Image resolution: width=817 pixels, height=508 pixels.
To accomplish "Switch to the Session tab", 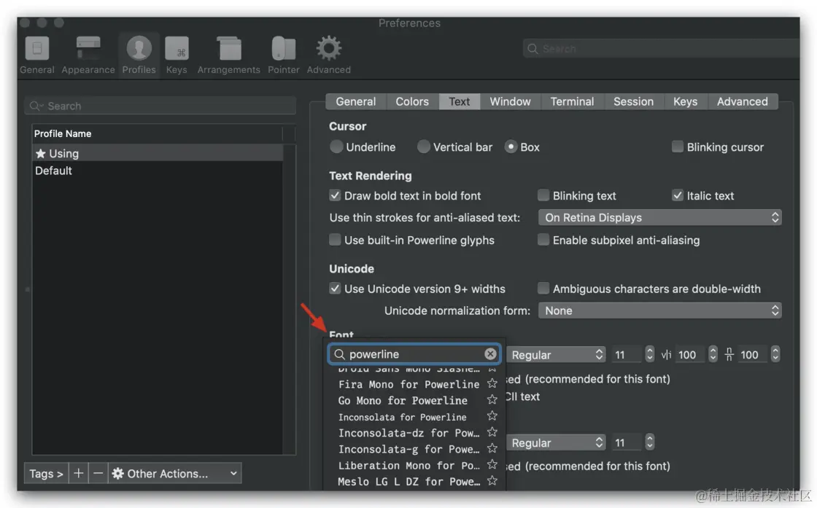I will point(634,101).
